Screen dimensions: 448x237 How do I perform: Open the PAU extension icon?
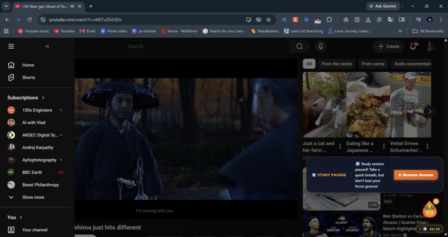318,19
